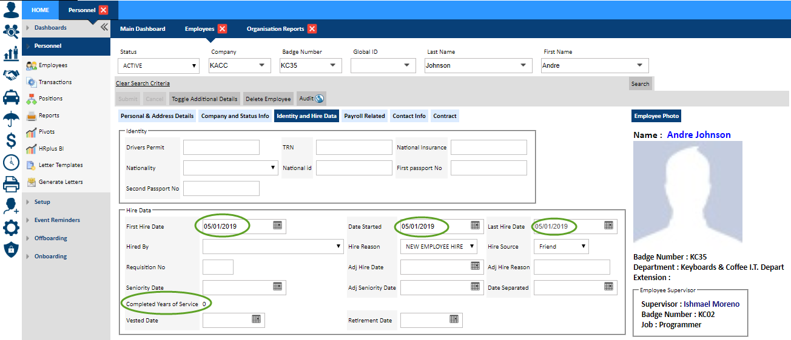Switch to the HOME tab
The width and height of the screenshot is (791, 340).
[41, 10]
